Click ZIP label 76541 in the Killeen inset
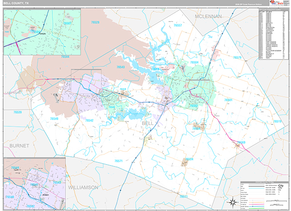This screenshot has height=211, width=291. coord(34,184)
